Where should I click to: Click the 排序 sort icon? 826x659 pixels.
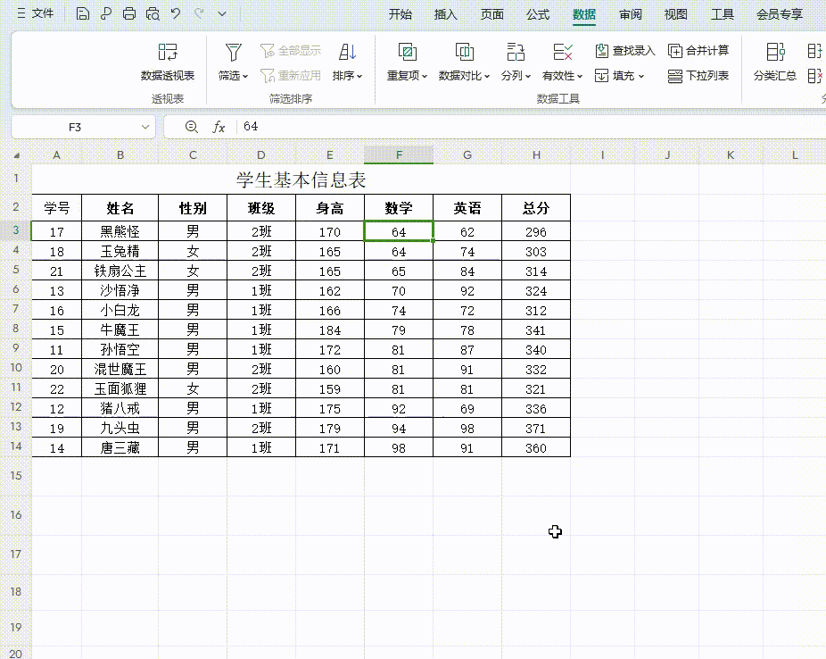tap(348, 52)
